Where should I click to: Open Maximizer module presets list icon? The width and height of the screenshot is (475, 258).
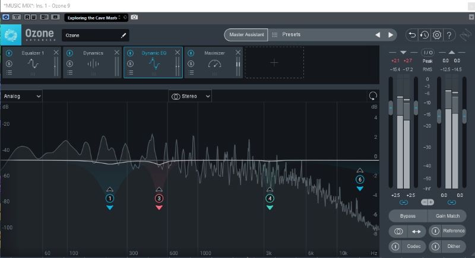191,72
